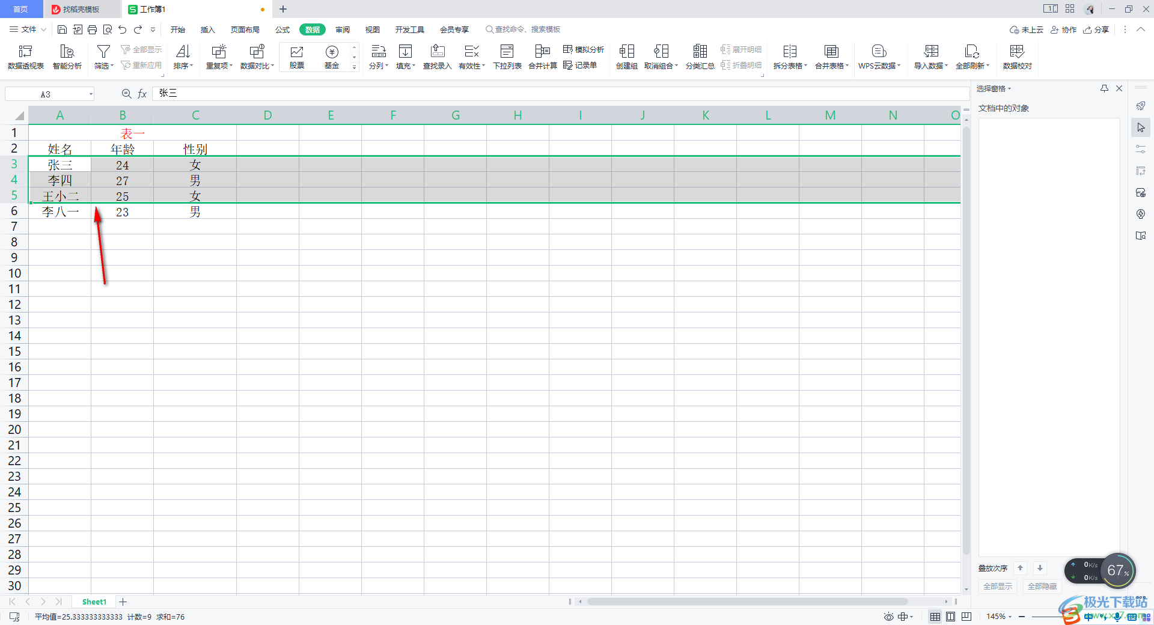Close the 选择窗格 selection pane
Viewport: 1154px width, 625px height.
[1119, 88]
